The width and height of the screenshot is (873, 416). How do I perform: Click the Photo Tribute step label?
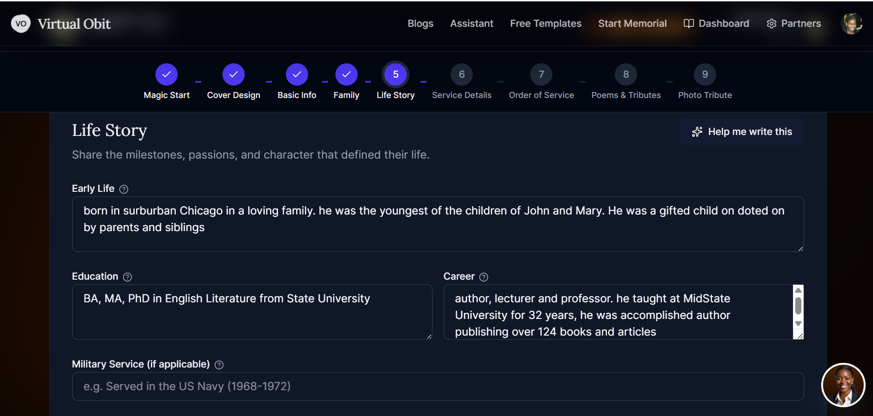[x=705, y=95]
